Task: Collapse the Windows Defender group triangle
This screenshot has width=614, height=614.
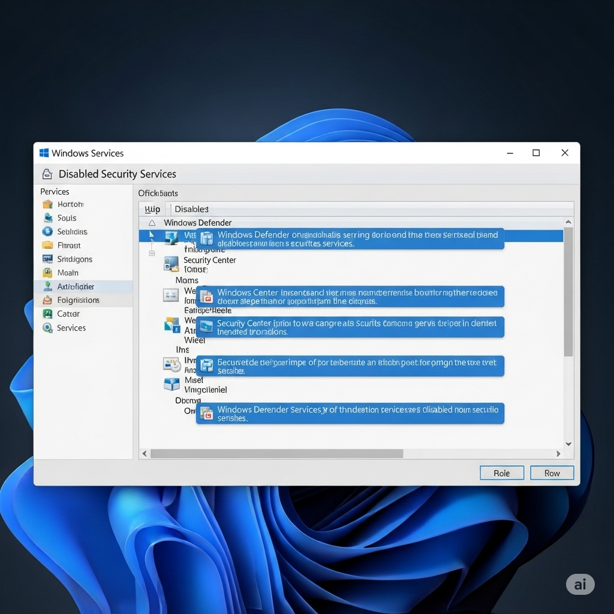Action: pyautogui.click(x=152, y=223)
